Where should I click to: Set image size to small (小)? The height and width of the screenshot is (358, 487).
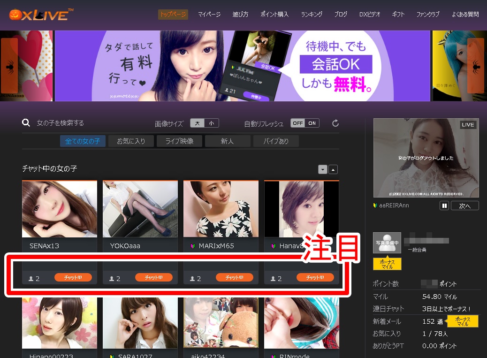coord(211,123)
